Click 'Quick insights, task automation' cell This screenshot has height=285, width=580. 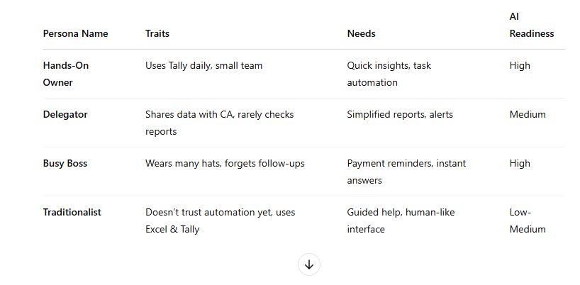pos(389,74)
